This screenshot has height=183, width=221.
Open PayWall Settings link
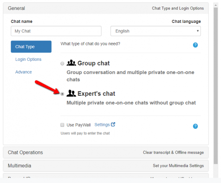click(x=102, y=125)
